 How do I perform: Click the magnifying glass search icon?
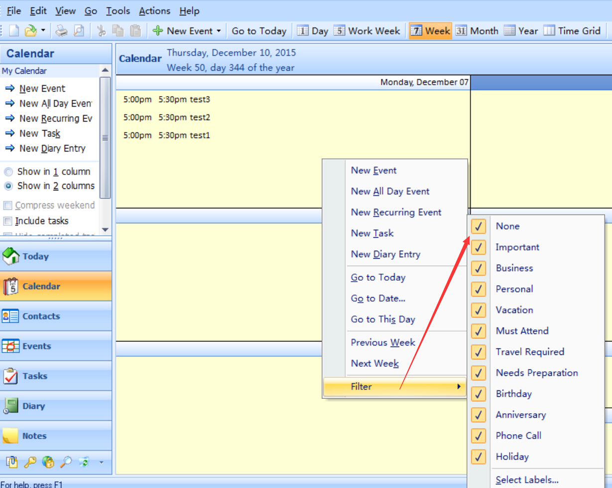tap(65, 462)
